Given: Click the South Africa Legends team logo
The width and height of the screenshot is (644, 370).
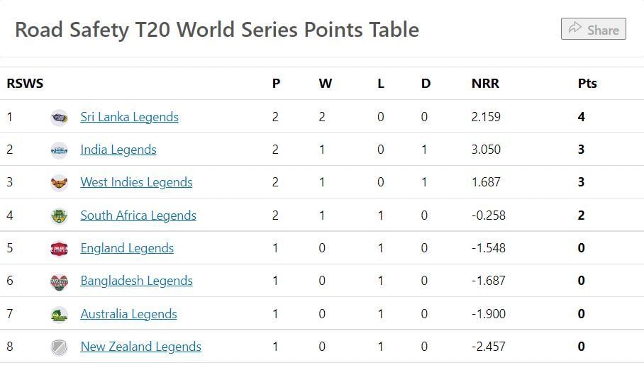Looking at the screenshot, I should (59, 215).
